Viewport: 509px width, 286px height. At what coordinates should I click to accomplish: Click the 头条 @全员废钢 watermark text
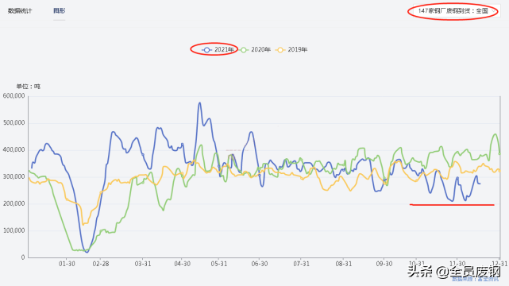point(454,272)
